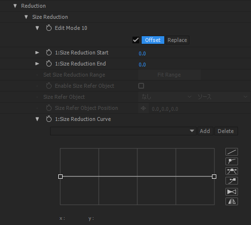The height and width of the screenshot is (225, 251).
Task: Click the Add curve preset button
Action: click(205, 131)
